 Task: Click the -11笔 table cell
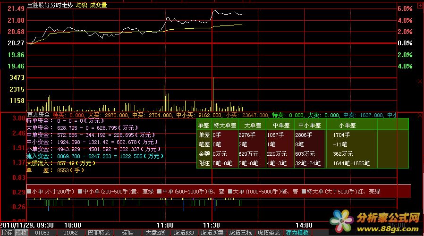pyautogui.click(x=340, y=144)
